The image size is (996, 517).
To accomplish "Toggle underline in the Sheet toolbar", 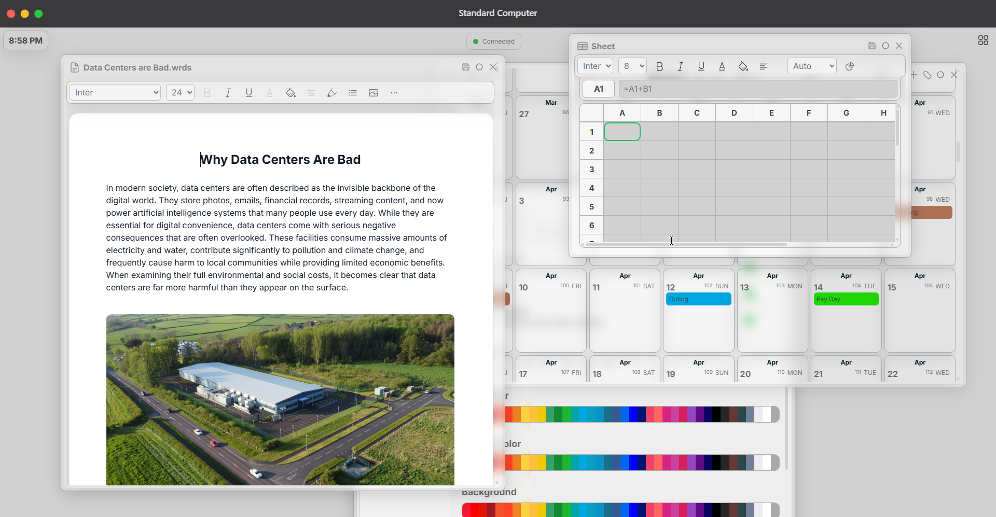I will point(701,66).
